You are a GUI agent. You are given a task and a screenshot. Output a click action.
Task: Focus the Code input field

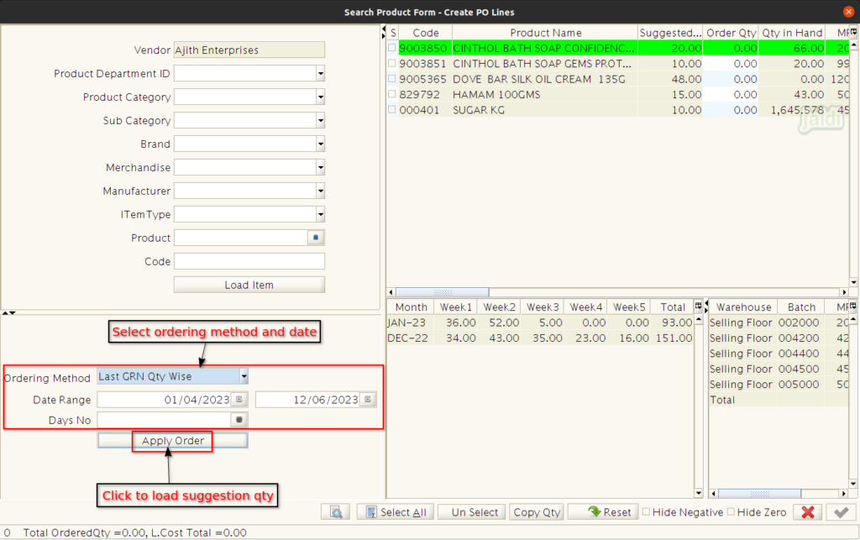(x=249, y=261)
